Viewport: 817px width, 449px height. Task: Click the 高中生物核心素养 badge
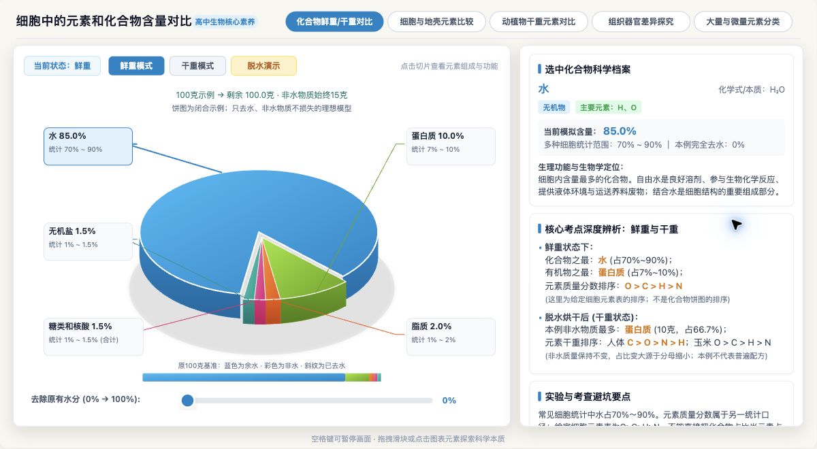click(x=225, y=22)
